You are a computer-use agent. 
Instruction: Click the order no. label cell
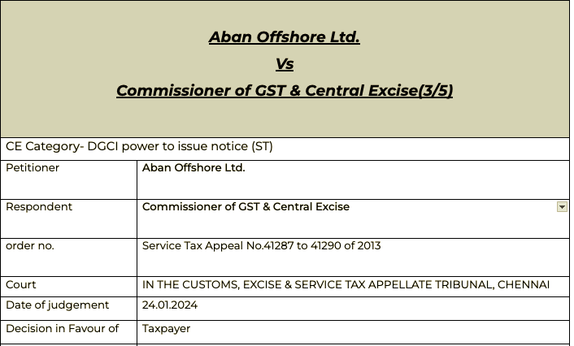(69, 257)
